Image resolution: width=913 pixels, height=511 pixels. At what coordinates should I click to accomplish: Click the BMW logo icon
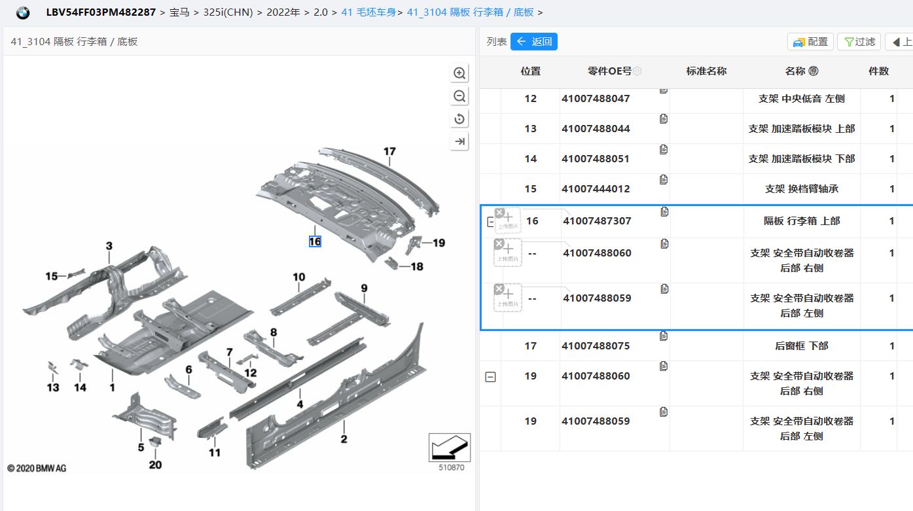23,12
